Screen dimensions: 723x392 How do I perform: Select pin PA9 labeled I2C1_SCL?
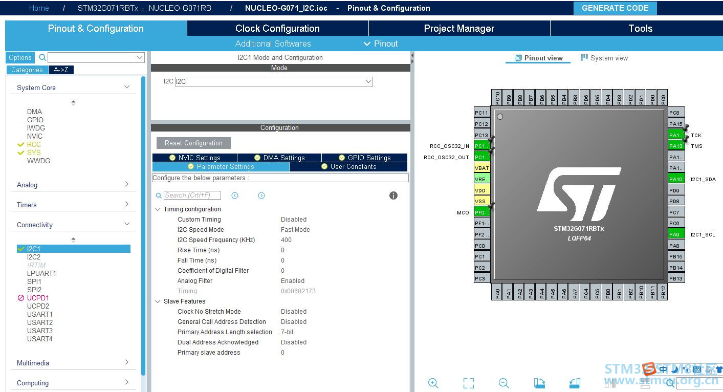tap(676, 234)
